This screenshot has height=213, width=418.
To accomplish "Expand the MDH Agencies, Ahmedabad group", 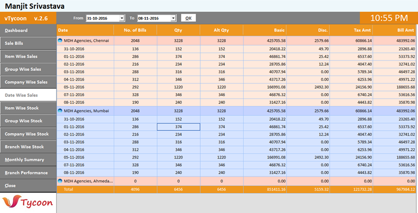I will [60, 181].
